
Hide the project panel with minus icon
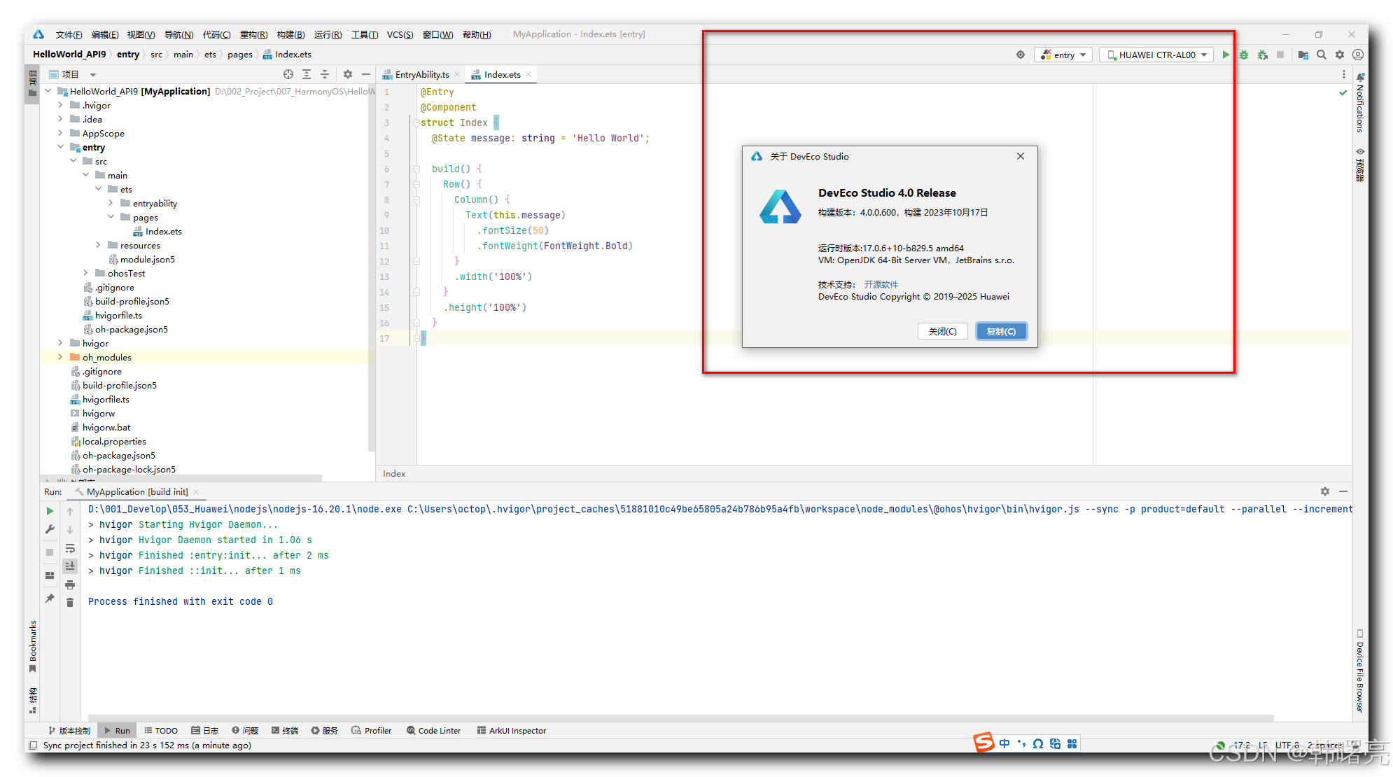click(x=366, y=74)
